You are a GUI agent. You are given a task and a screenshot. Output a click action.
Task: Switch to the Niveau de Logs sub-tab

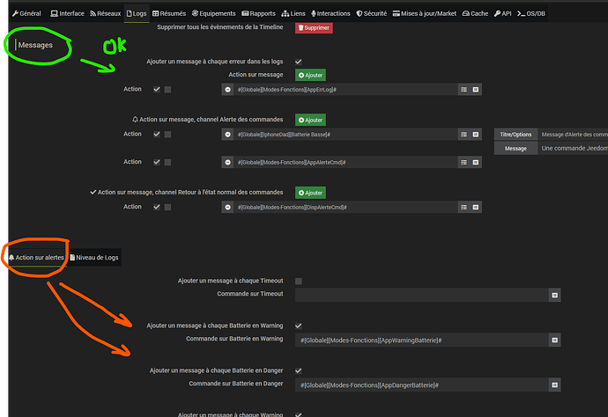pyautogui.click(x=94, y=258)
